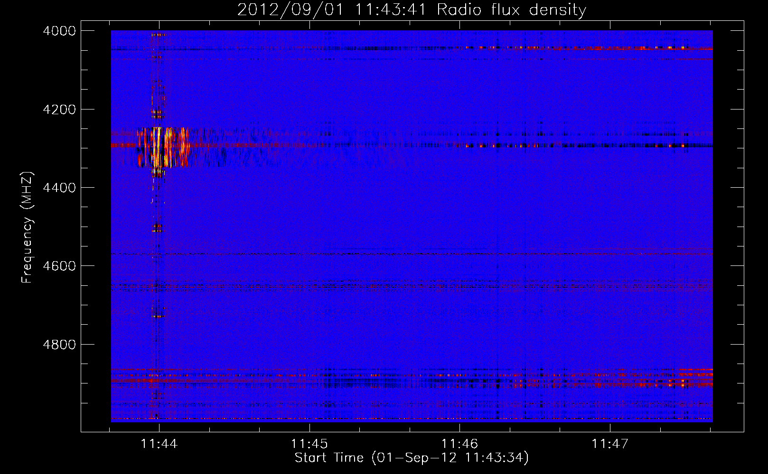Viewport: 768px width, 474px height.
Task: Click the 11:47 time tick label
Action: 609,444
